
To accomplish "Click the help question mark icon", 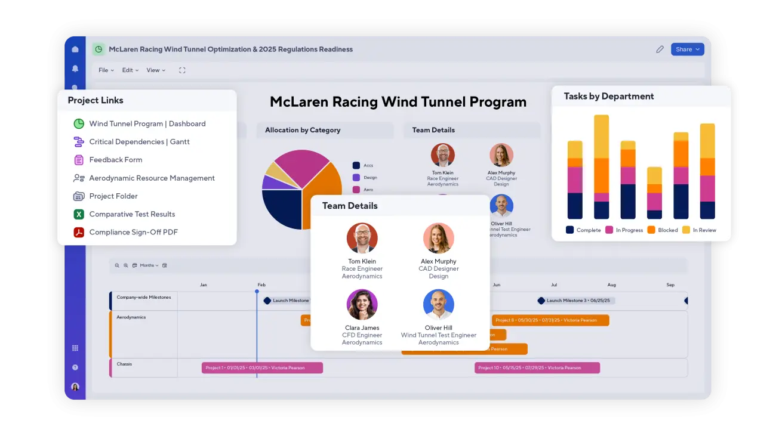I will point(75,367).
